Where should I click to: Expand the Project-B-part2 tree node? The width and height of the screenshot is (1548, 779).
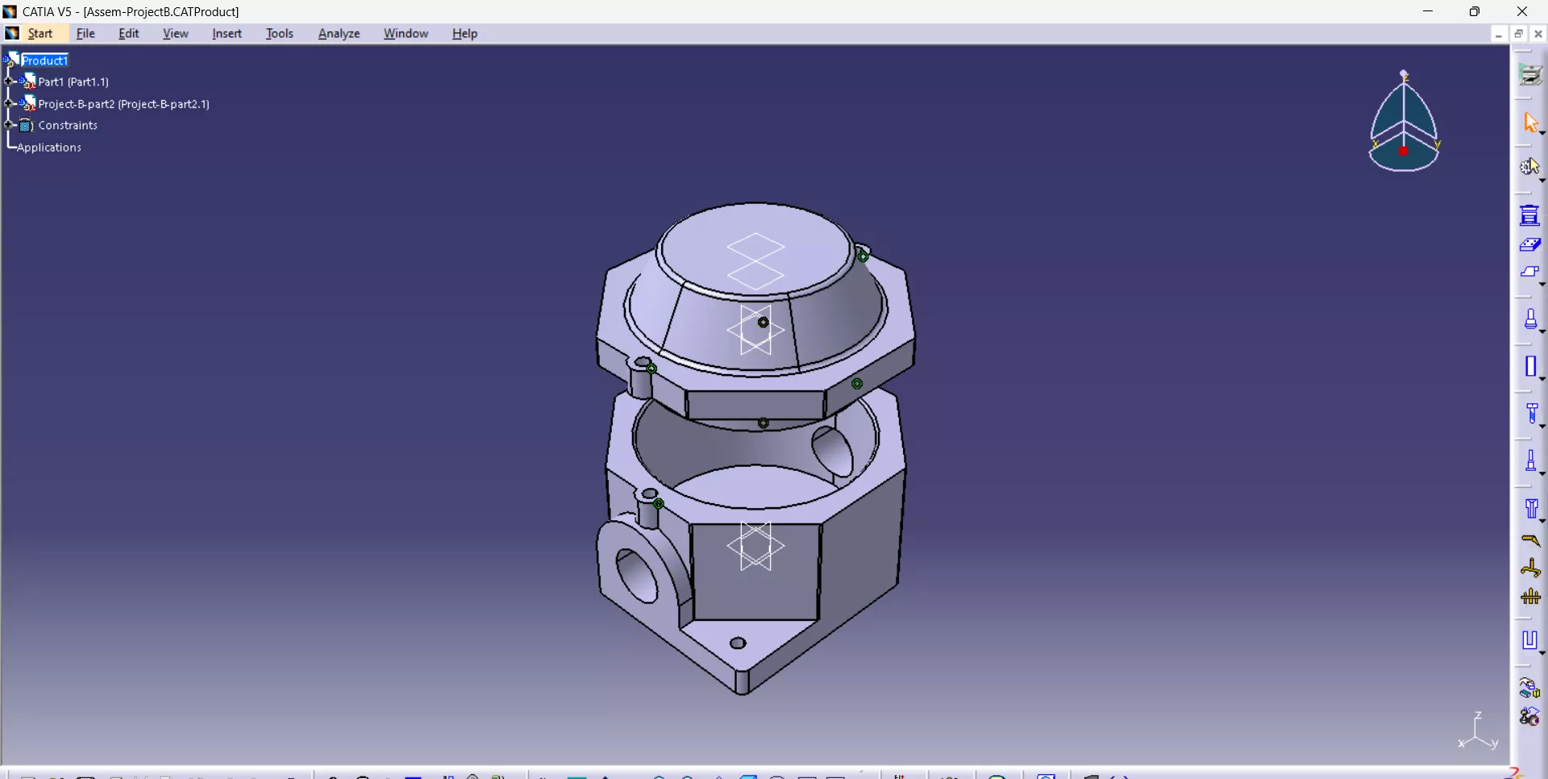(x=10, y=104)
